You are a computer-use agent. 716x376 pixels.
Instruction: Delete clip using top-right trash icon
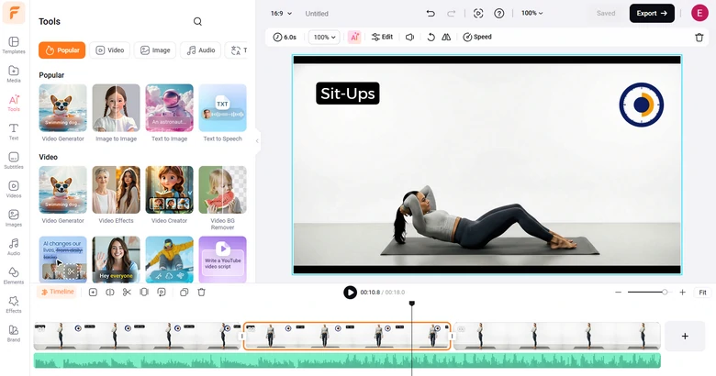699,38
